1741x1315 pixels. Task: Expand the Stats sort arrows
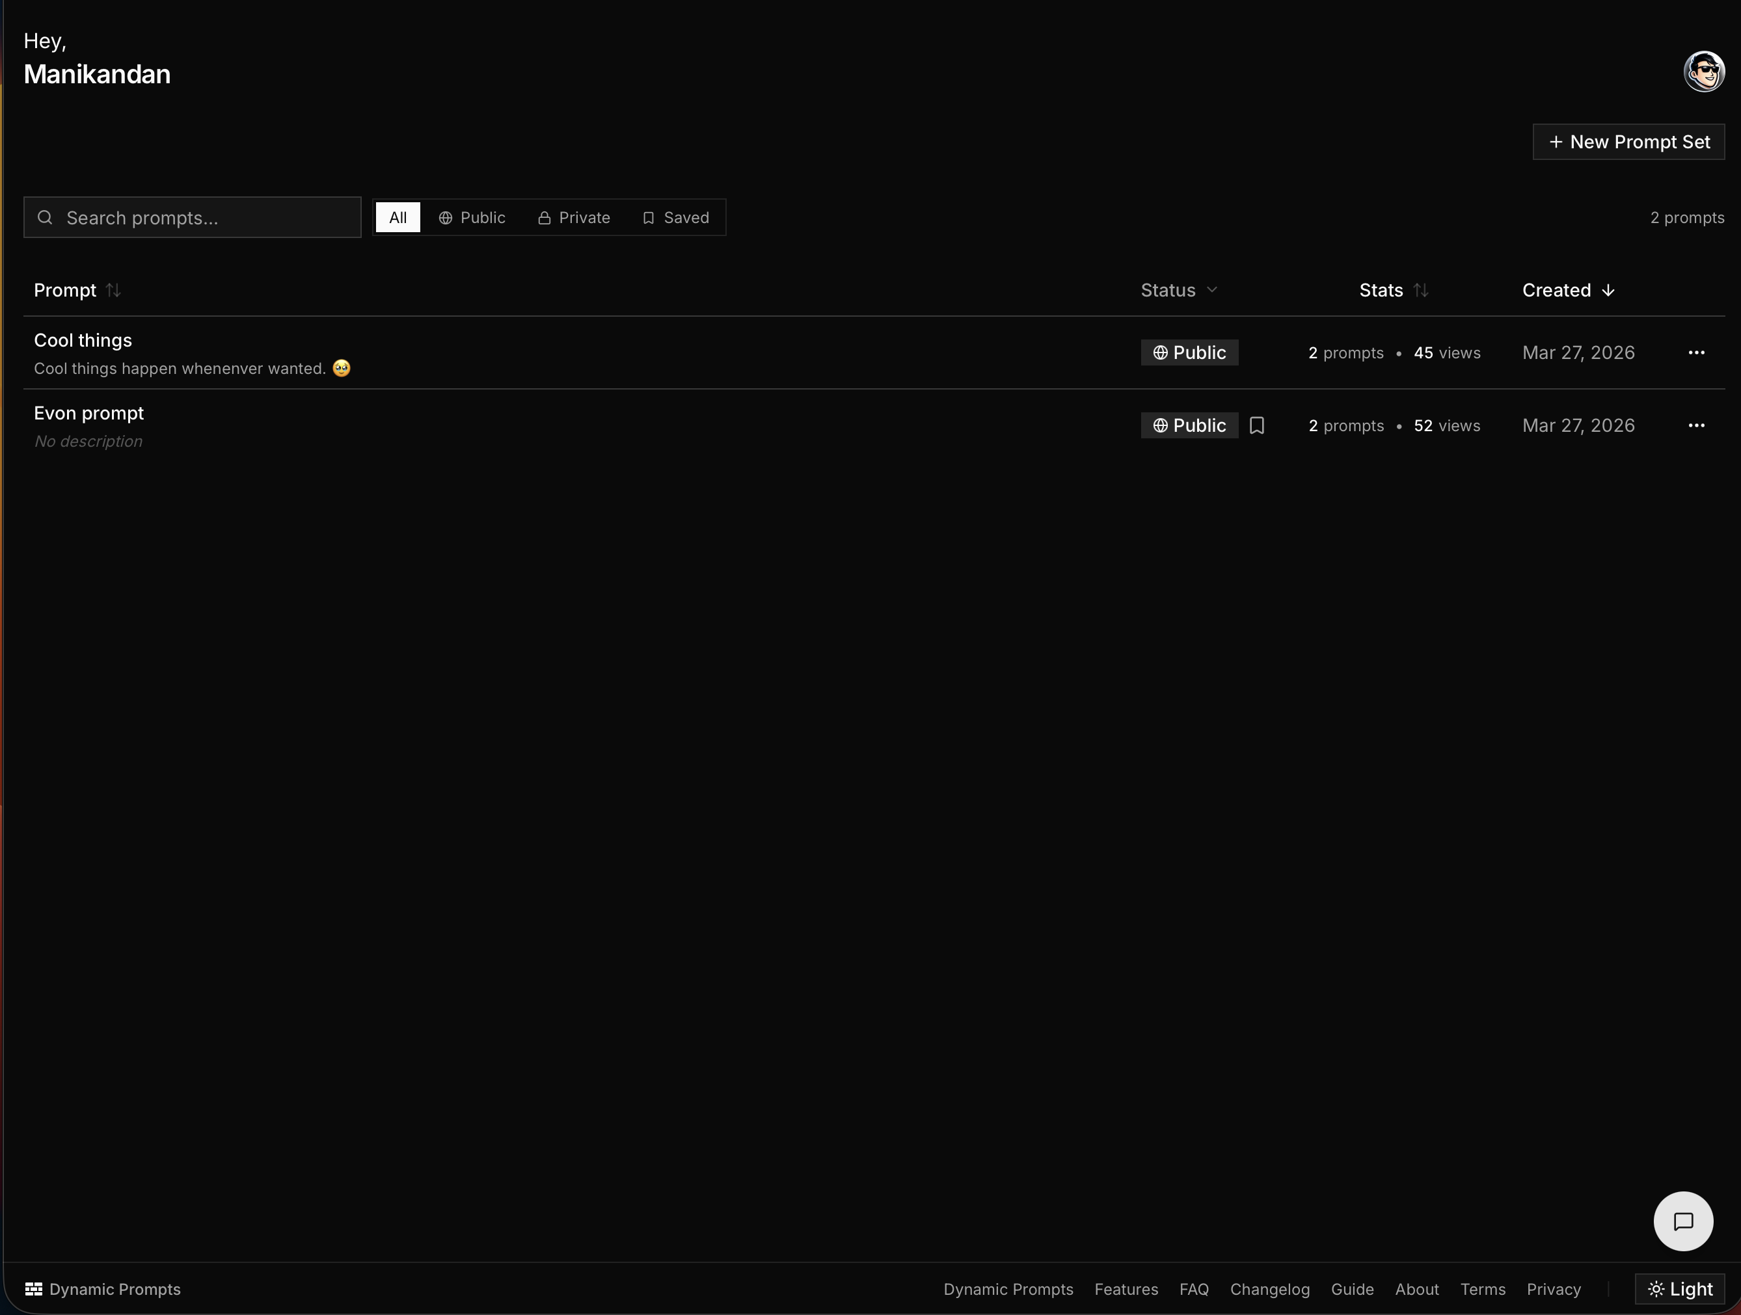pyautogui.click(x=1422, y=289)
